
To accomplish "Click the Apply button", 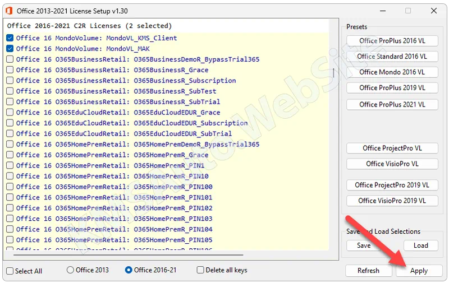I will click(419, 271).
